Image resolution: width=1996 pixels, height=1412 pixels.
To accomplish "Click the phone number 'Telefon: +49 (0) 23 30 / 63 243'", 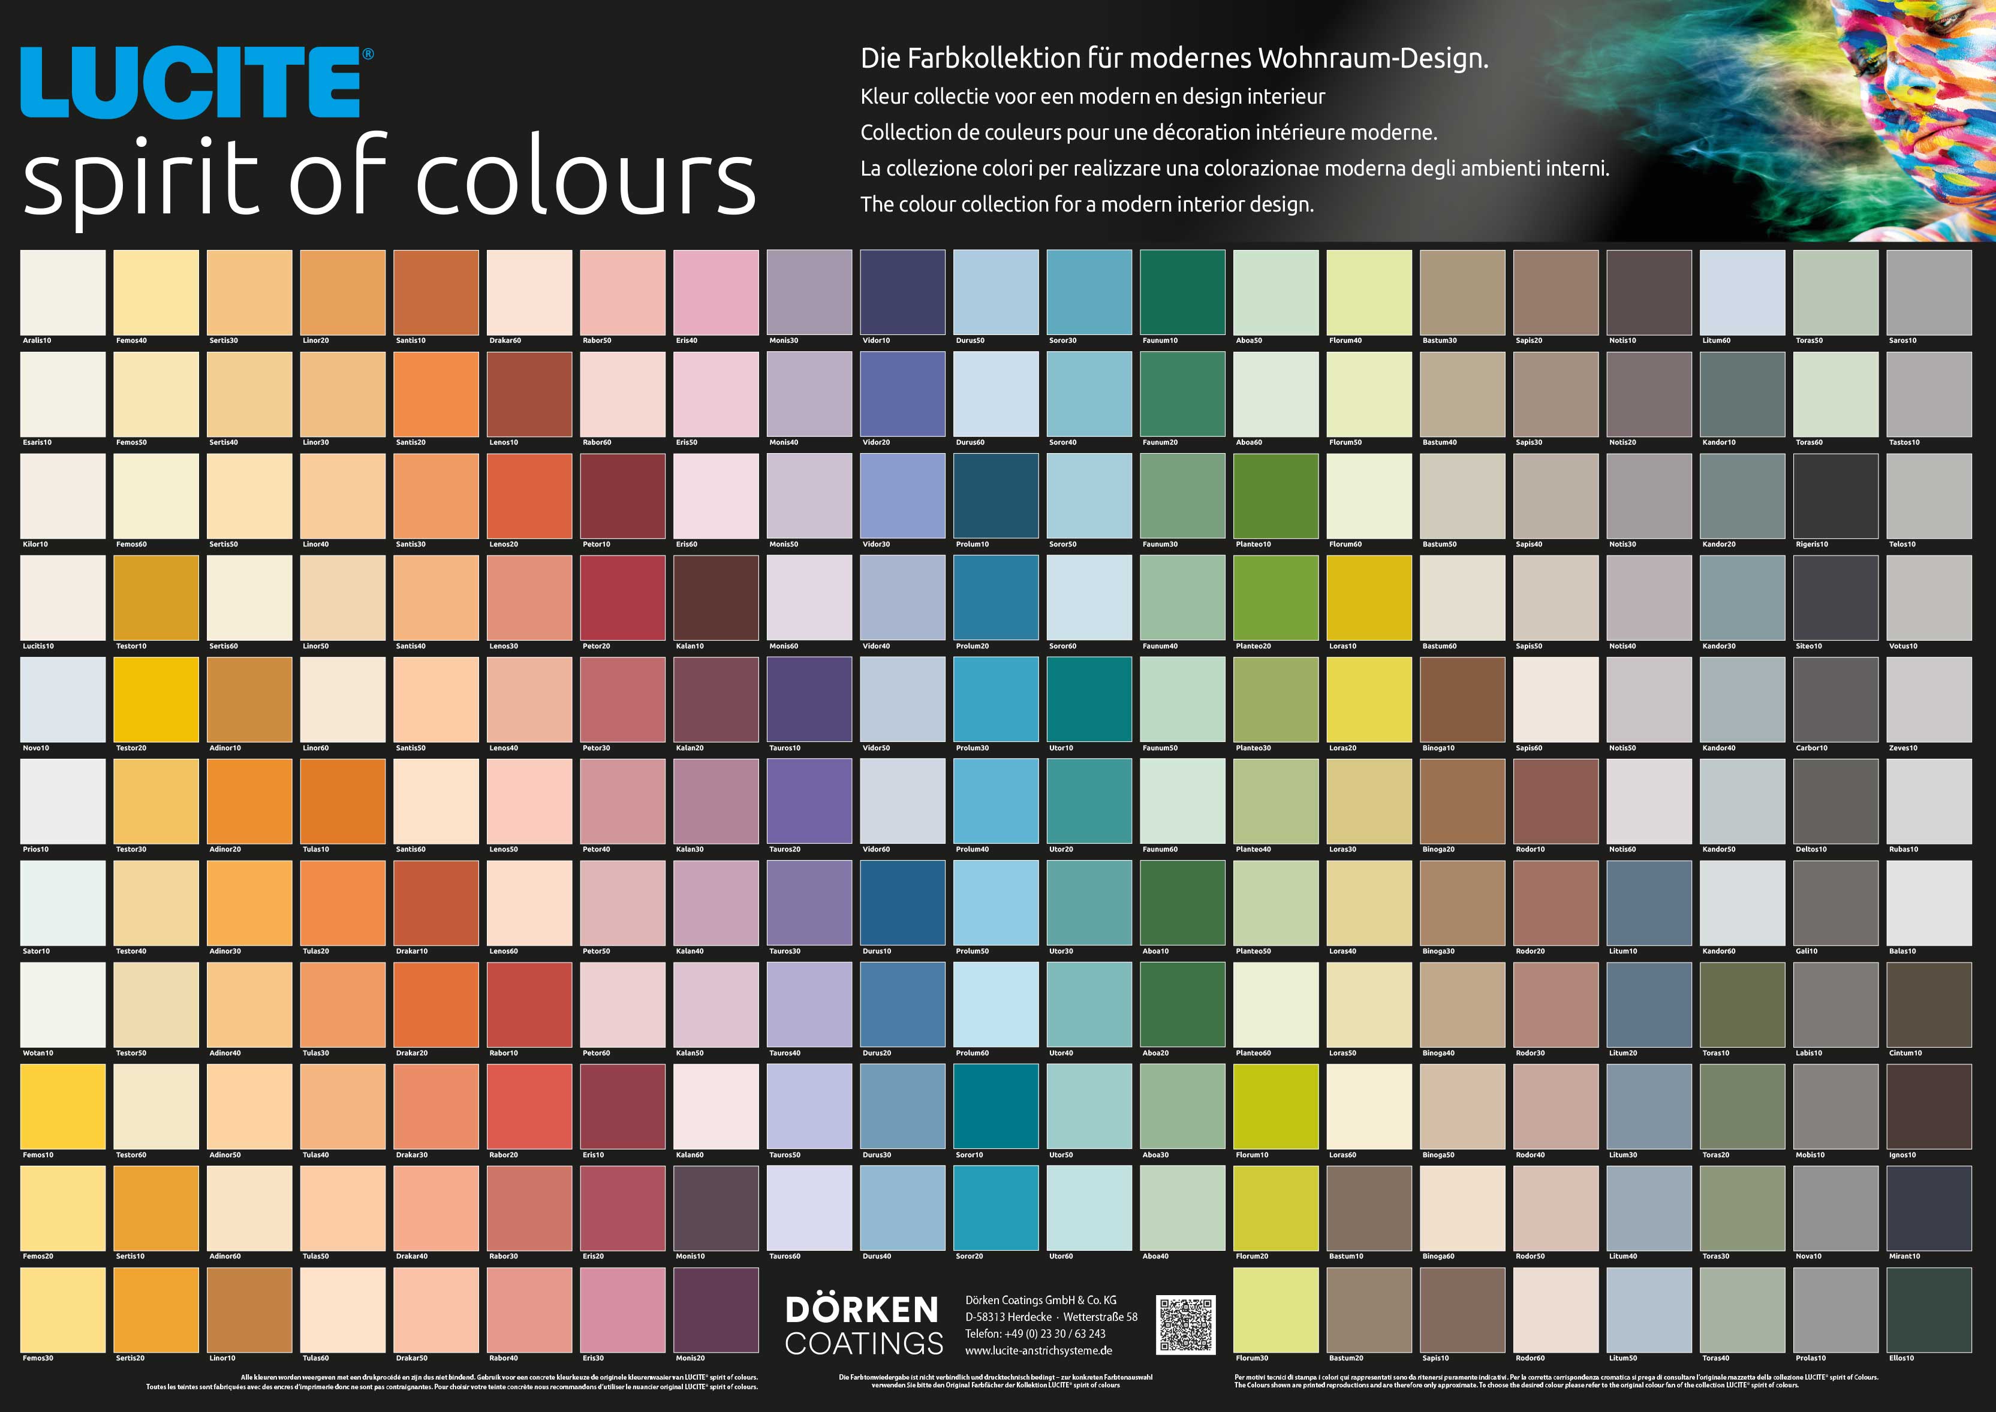I will point(1035,1333).
